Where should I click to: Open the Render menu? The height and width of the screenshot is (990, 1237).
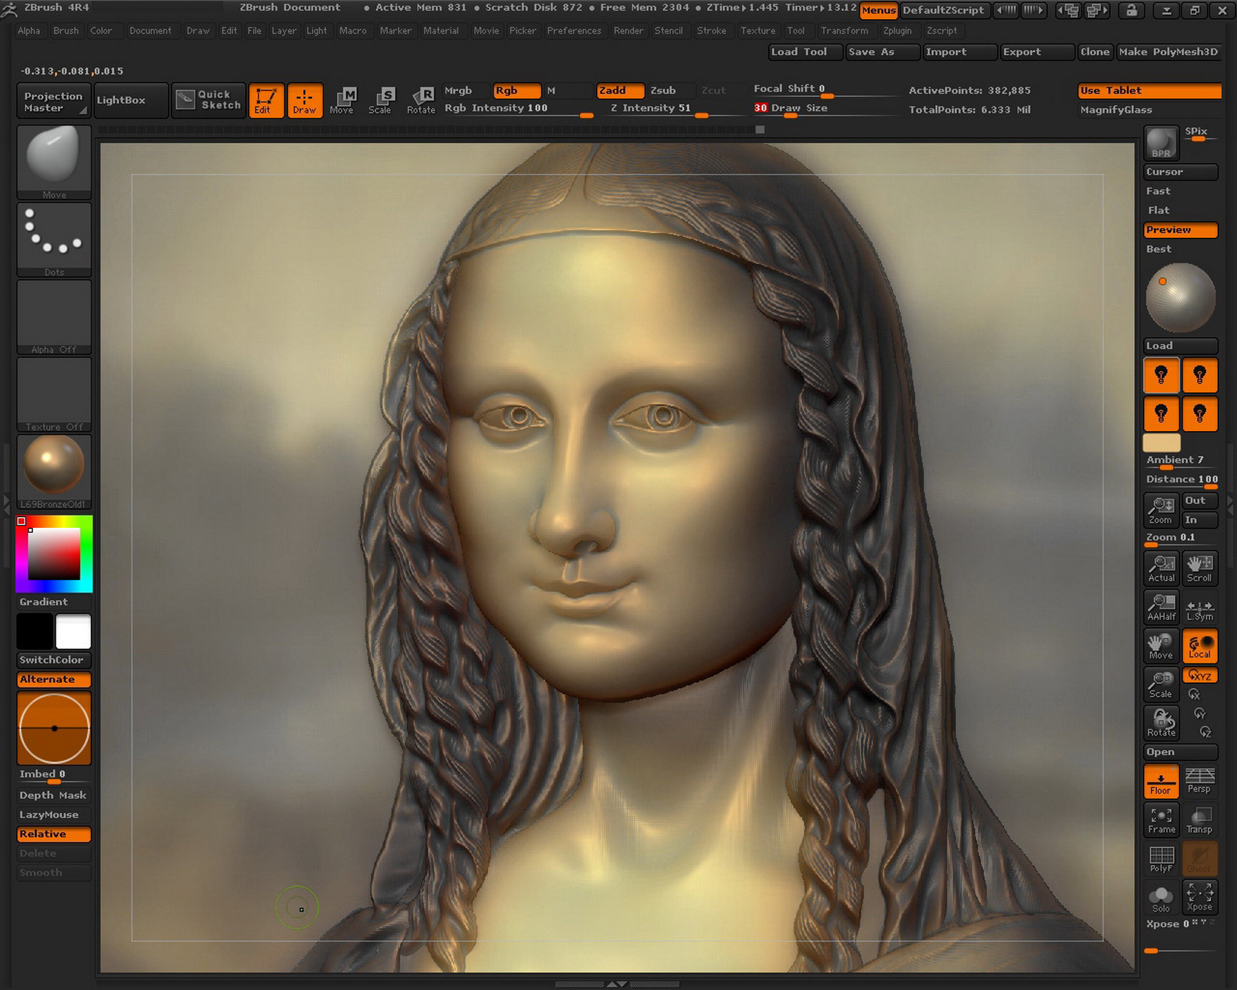point(628,31)
